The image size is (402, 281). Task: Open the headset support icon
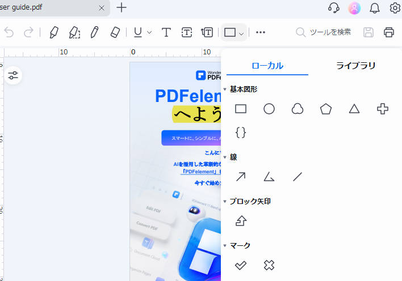coord(334,8)
